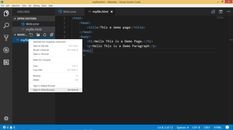Open the Selection menu
The image size is (233, 130).
click(16, 6)
